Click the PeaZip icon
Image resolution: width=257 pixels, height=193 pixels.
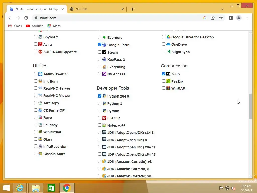[168, 81]
